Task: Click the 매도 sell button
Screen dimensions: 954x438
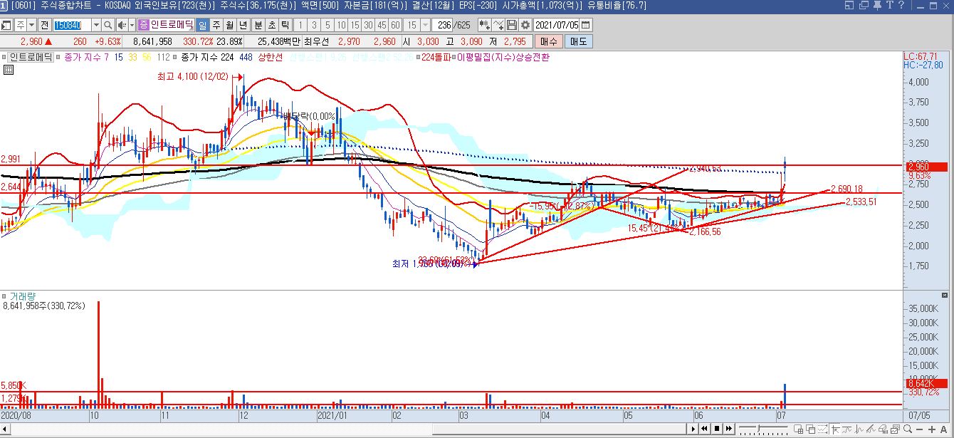Action: [578, 41]
